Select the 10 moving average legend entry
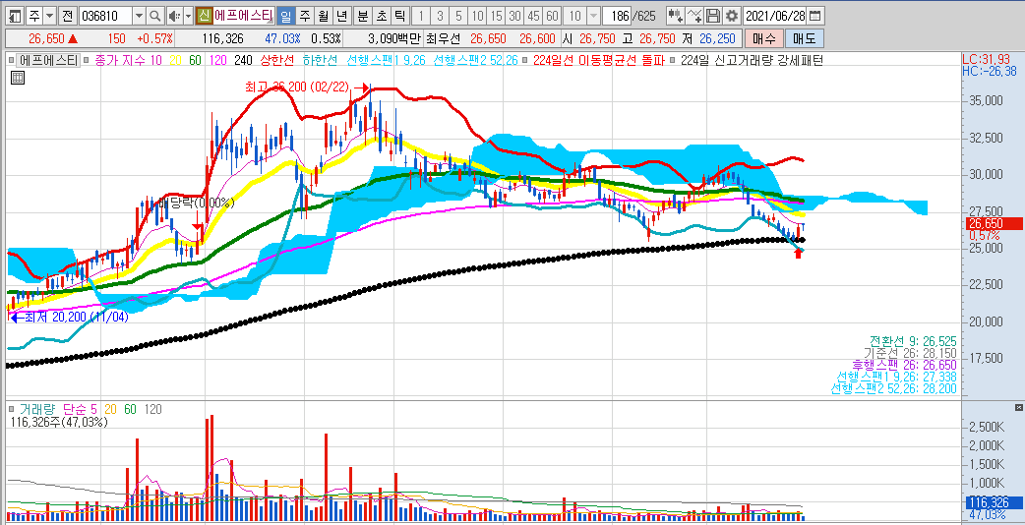The width and height of the screenshot is (1025, 525). tap(155, 60)
